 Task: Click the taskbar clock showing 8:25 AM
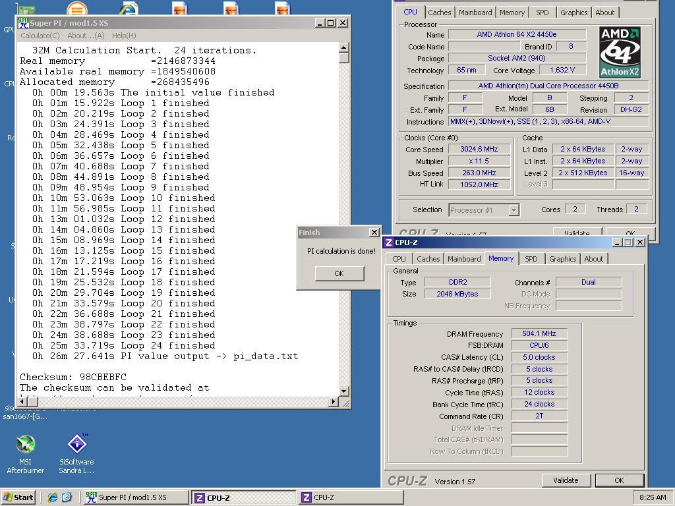coord(653,497)
